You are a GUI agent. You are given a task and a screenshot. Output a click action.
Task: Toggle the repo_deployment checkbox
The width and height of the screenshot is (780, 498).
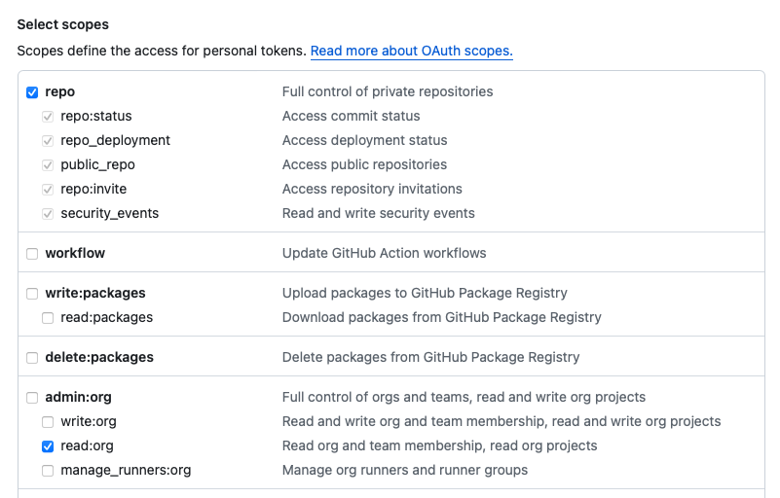click(x=48, y=141)
